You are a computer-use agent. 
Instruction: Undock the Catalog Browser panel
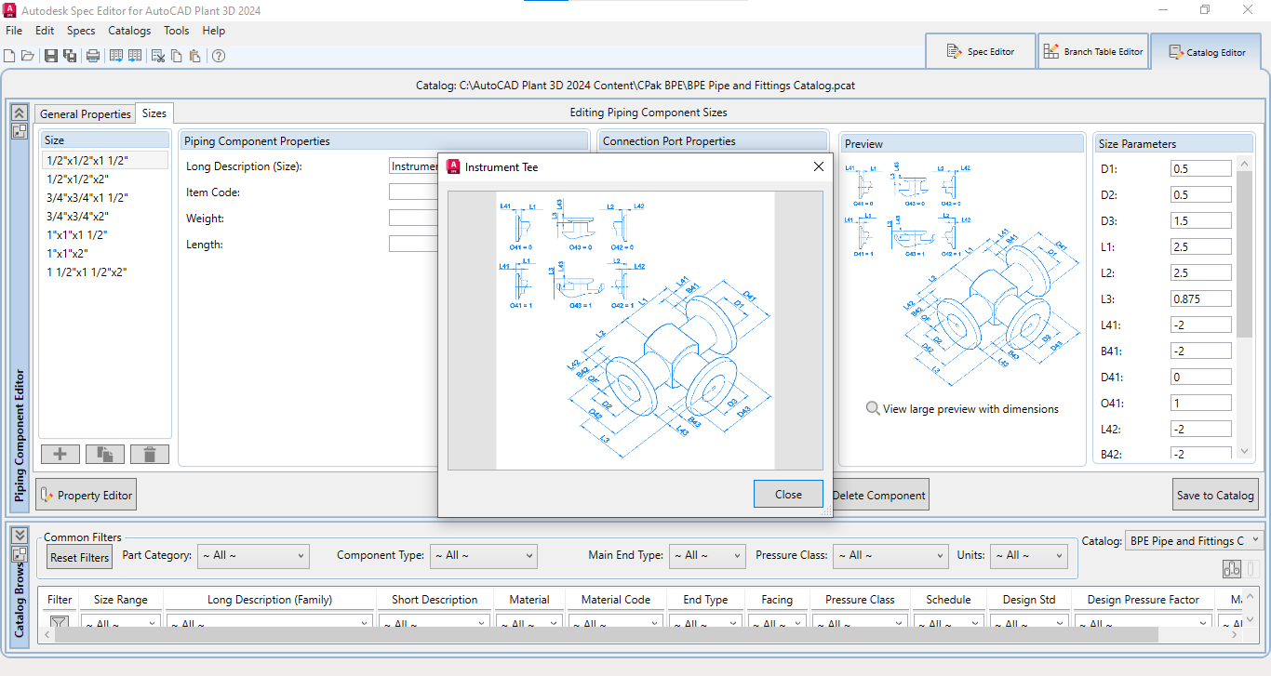[19, 552]
